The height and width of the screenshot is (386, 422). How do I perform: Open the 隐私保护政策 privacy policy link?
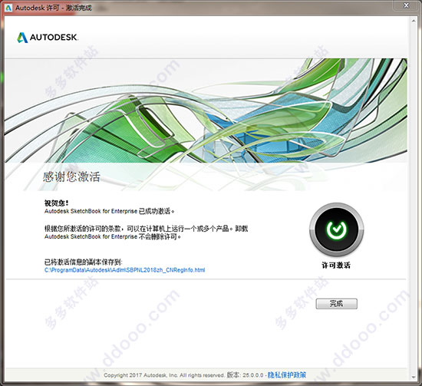(x=287, y=375)
